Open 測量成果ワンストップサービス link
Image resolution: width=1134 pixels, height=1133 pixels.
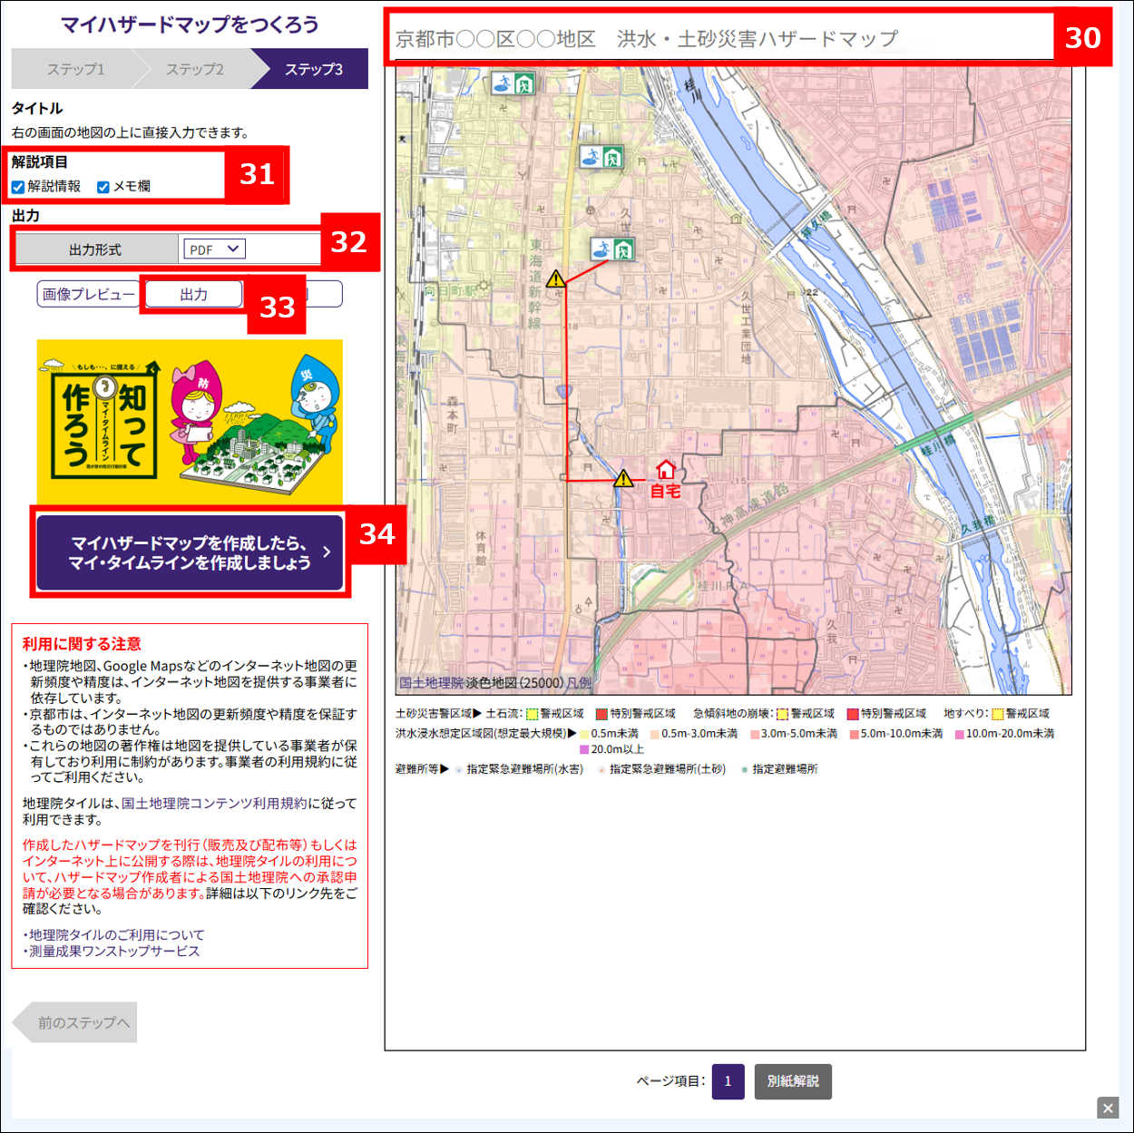pos(114,951)
